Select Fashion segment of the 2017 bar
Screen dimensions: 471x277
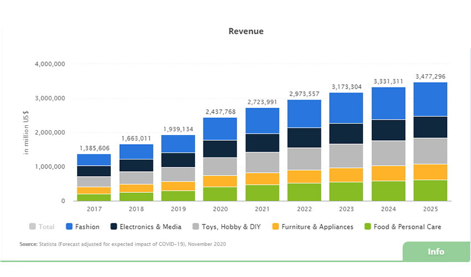tap(94, 160)
